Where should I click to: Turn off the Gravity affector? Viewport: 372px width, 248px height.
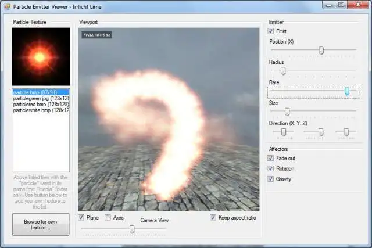[270, 179]
